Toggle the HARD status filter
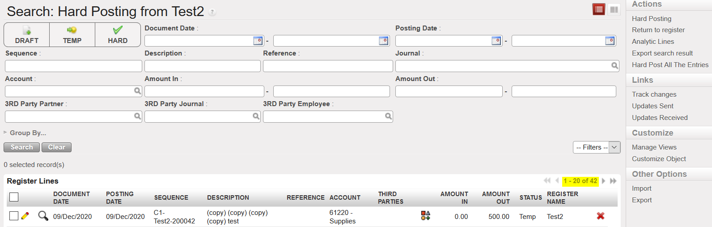 [x=118, y=35]
